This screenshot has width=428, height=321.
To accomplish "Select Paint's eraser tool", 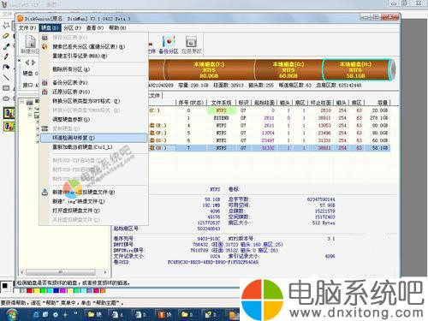I will pyautogui.click(x=6, y=36).
